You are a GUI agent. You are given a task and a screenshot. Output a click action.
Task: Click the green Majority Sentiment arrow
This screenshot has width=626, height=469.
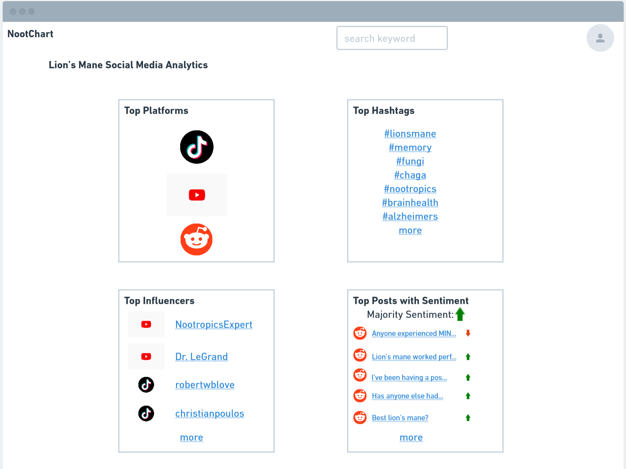click(460, 314)
